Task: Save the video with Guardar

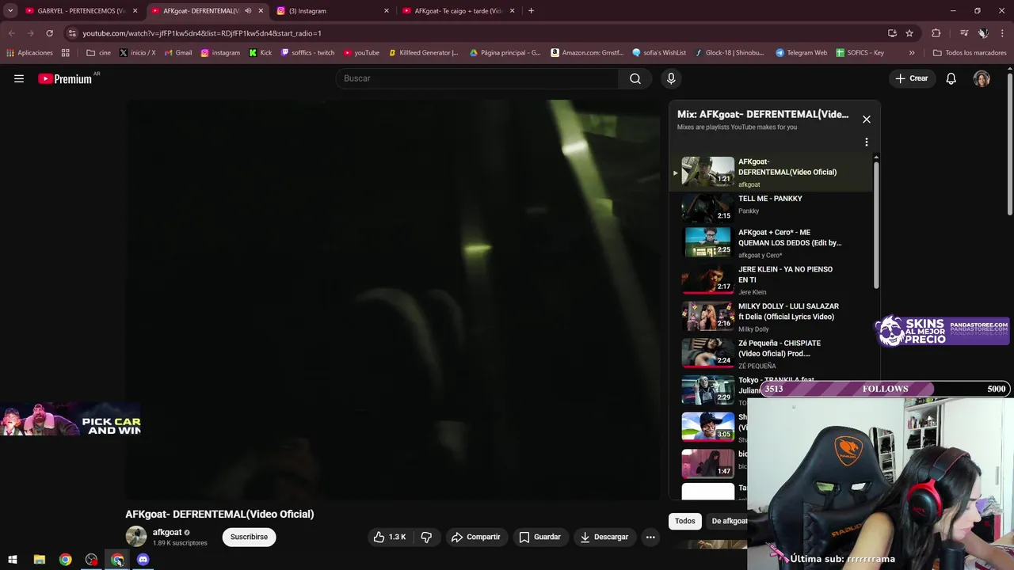Action: 540,537
